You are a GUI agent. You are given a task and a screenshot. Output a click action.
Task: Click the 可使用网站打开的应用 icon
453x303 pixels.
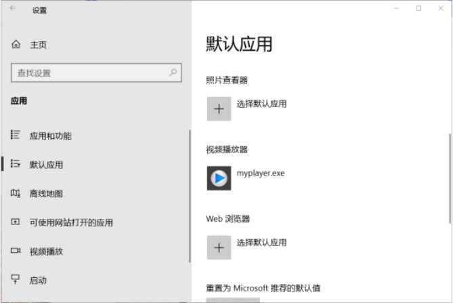pyautogui.click(x=16, y=222)
